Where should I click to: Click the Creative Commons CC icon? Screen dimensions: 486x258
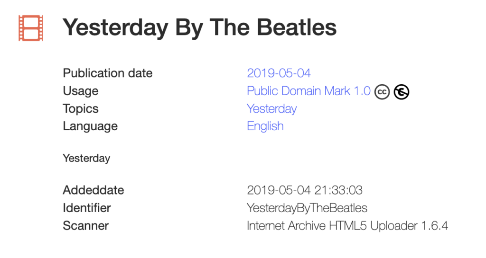tap(382, 92)
